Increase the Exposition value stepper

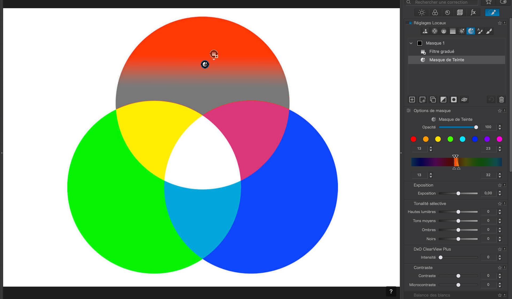(x=500, y=192)
